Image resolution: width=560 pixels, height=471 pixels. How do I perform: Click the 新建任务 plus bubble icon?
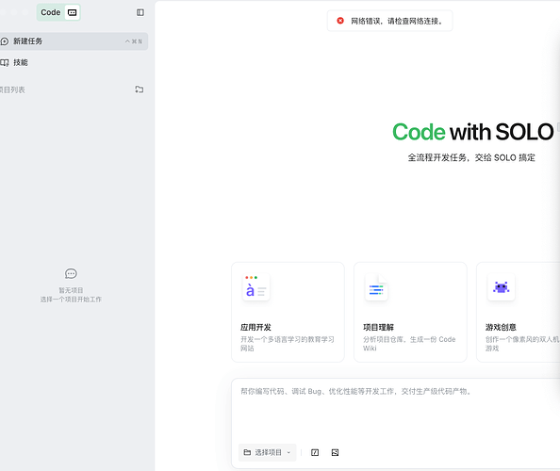coord(5,41)
